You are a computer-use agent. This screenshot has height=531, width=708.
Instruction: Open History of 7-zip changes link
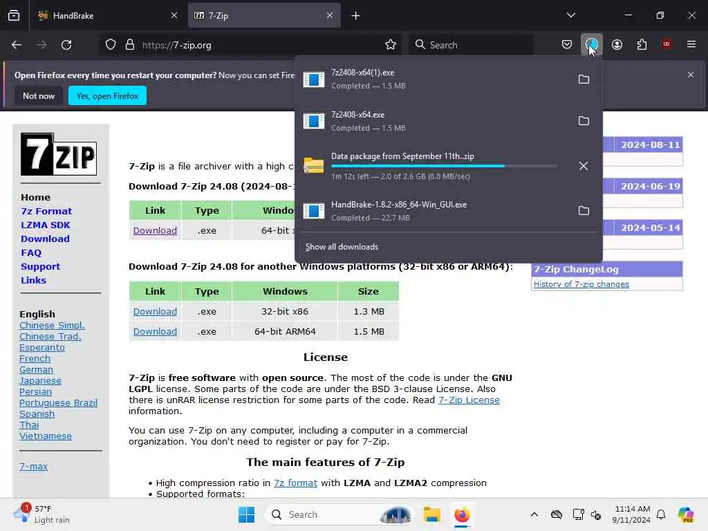(x=581, y=284)
